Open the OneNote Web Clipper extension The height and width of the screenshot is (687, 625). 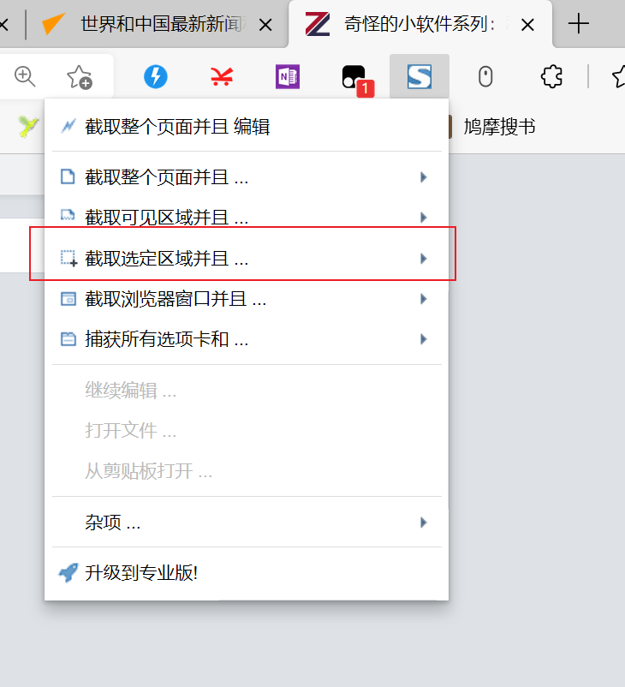[288, 77]
